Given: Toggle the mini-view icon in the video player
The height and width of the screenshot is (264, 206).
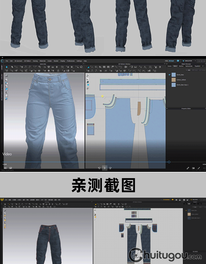Looking at the screenshot, I should pyautogui.click(x=193, y=168).
